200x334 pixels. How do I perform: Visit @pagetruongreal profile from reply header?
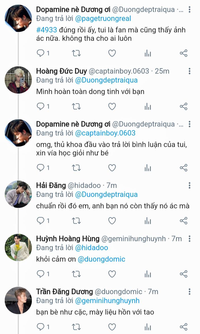(x=103, y=19)
